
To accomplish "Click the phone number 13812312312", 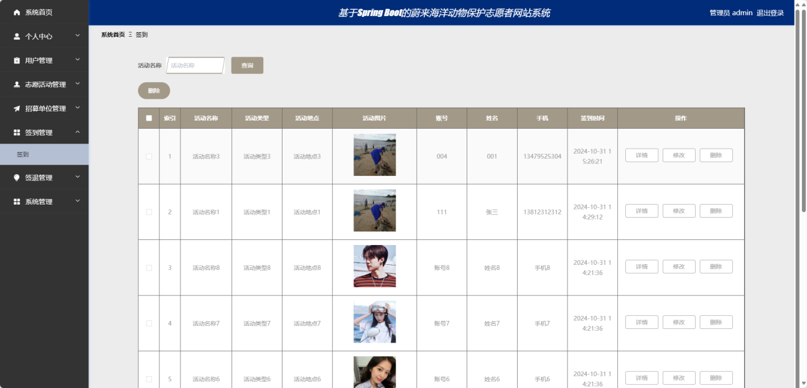I will coord(543,212).
